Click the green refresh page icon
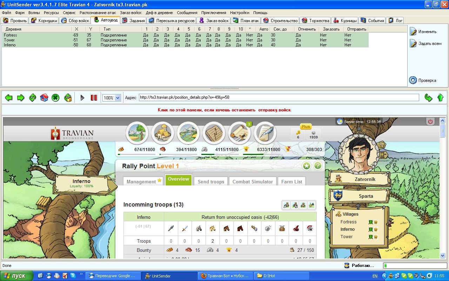 (33, 98)
